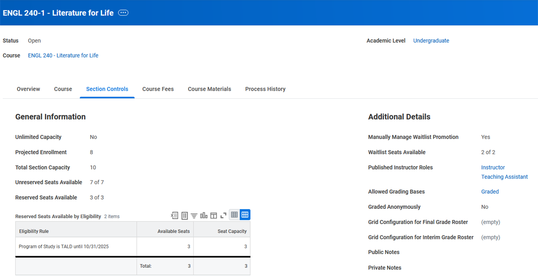
Task: Click the 'Private Notes' label
Action: tap(385, 267)
